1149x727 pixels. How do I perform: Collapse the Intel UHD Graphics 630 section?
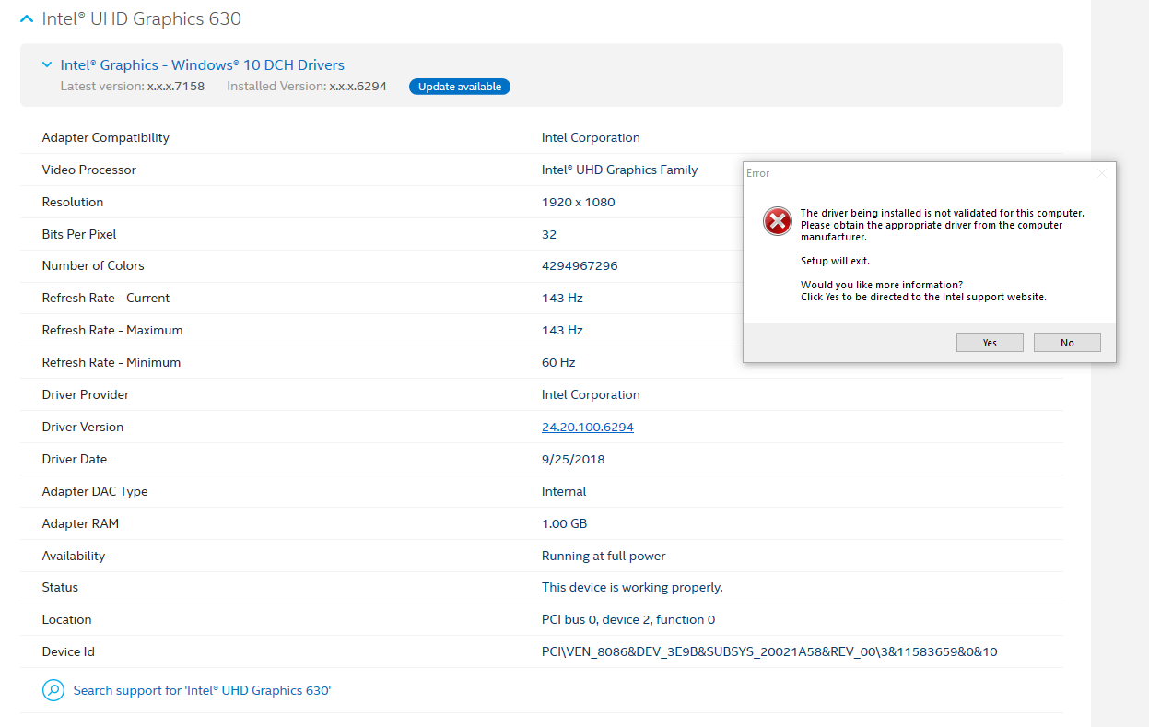tap(27, 19)
